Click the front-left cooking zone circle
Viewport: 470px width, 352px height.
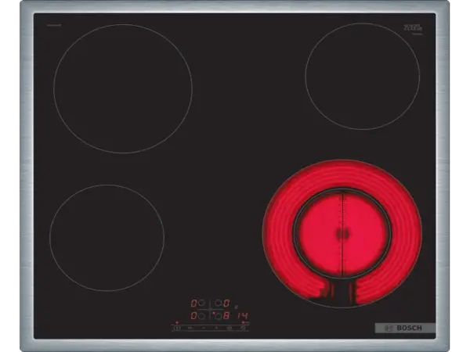(107, 239)
